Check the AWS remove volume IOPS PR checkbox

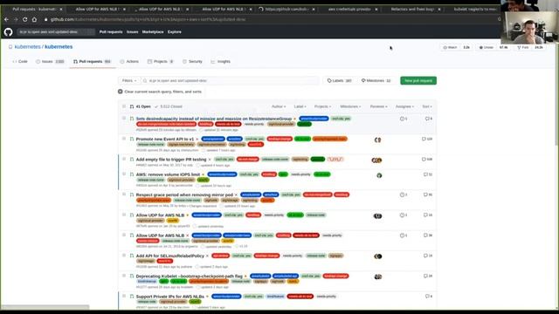click(124, 174)
